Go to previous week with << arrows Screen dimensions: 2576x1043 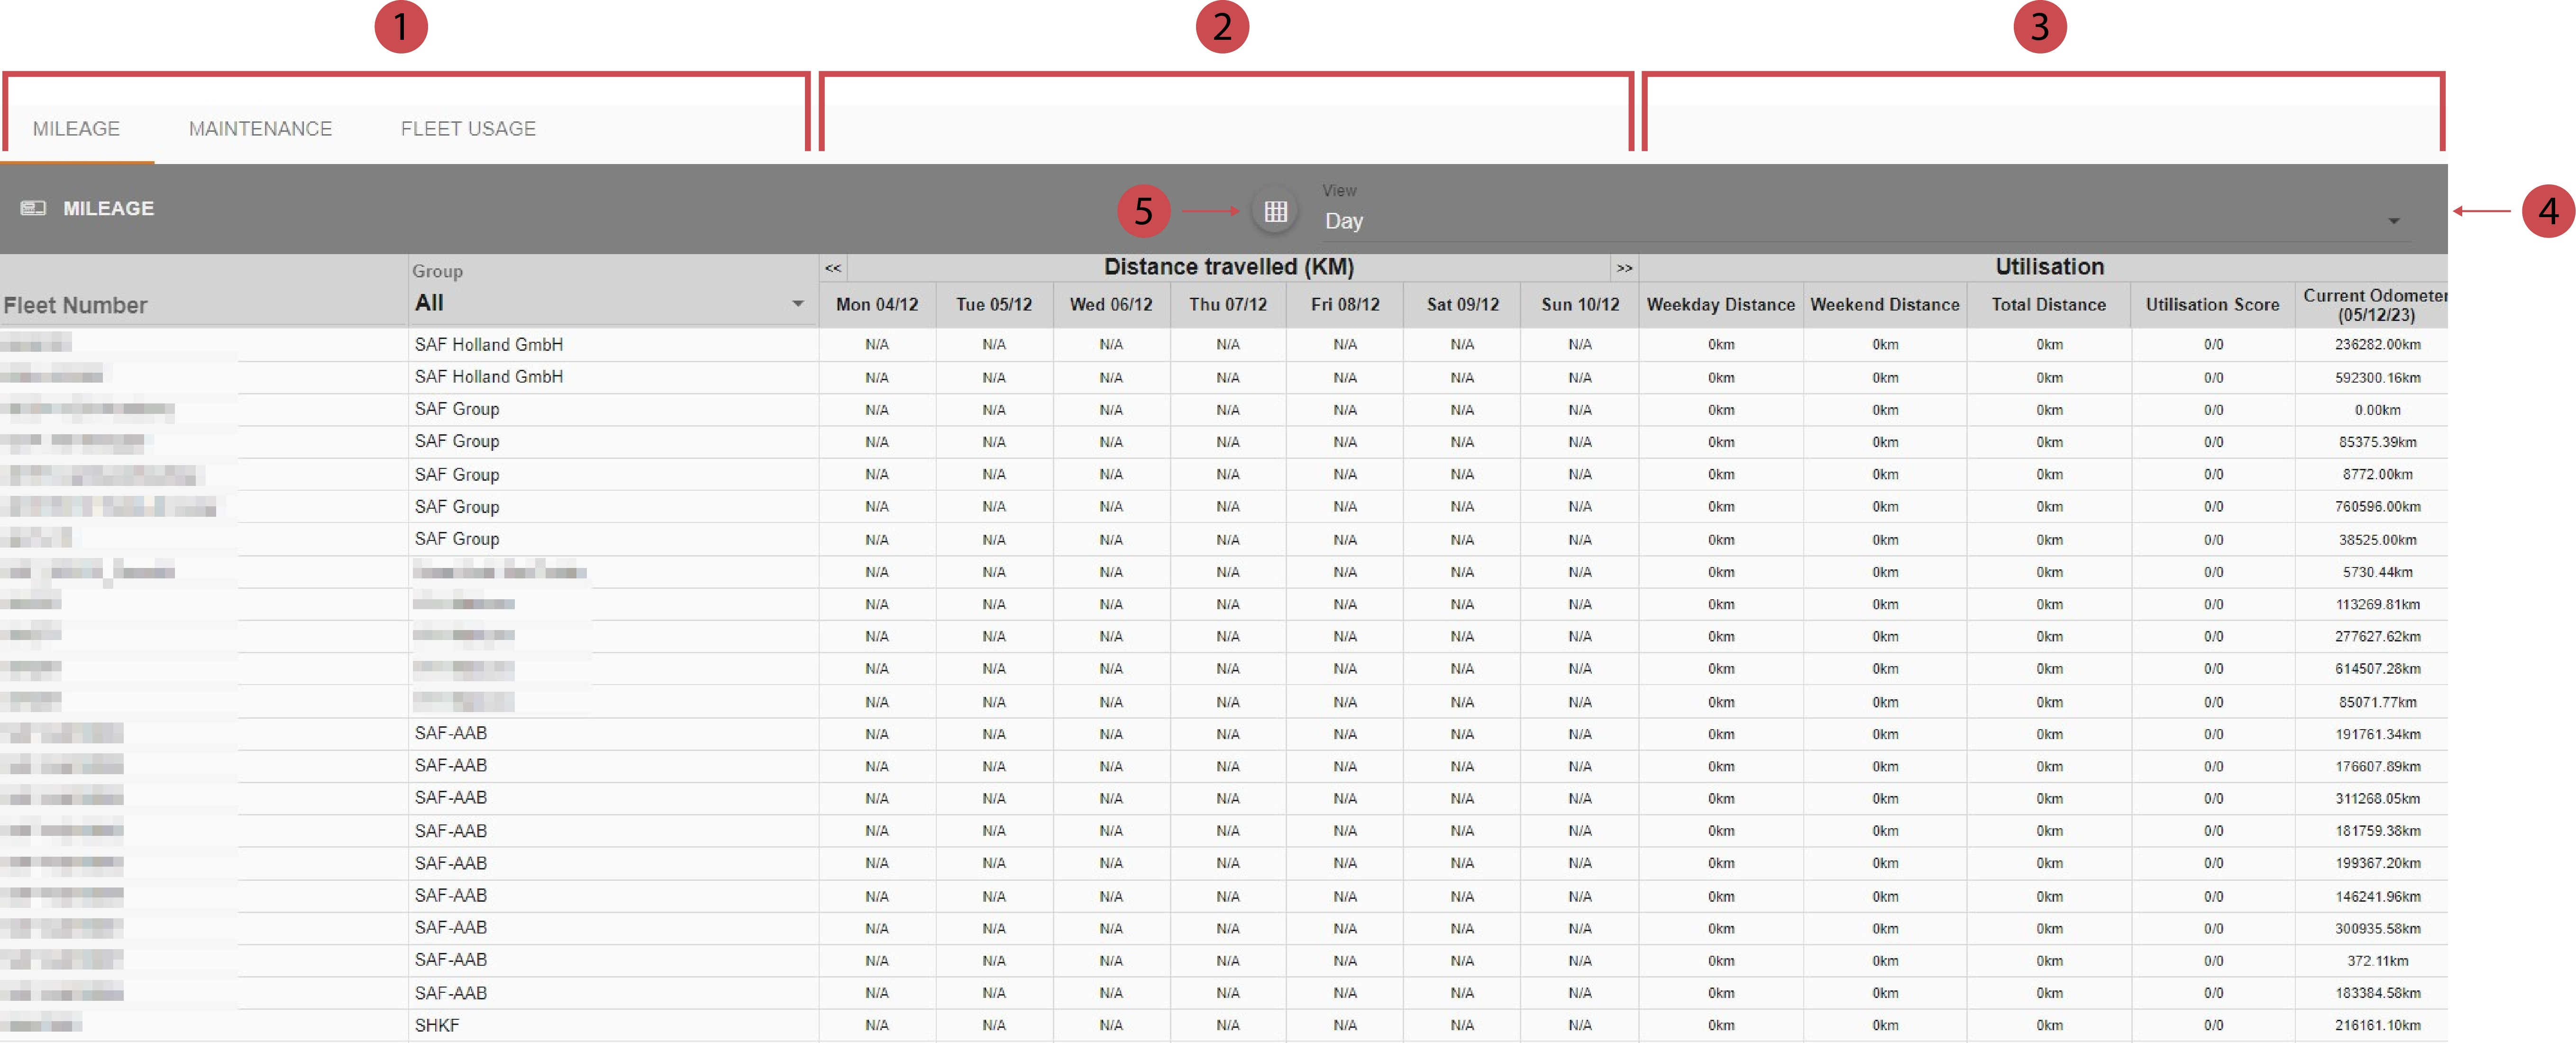[x=832, y=268]
